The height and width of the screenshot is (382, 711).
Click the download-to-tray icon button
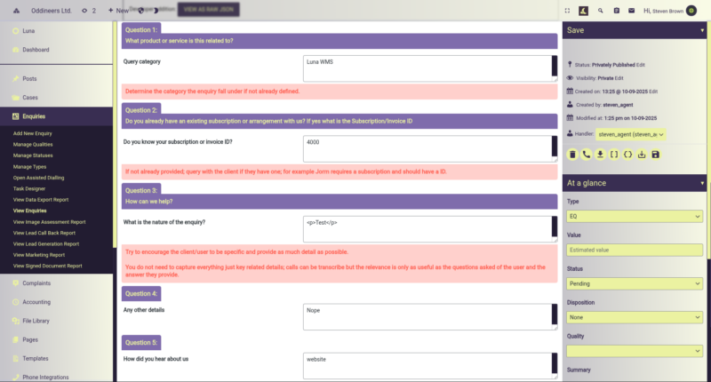pyautogui.click(x=642, y=155)
